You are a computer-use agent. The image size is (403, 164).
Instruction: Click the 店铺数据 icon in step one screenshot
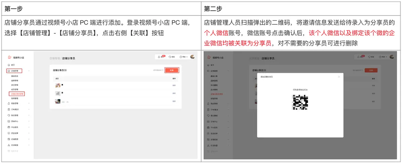pyautogui.click(x=8, y=139)
